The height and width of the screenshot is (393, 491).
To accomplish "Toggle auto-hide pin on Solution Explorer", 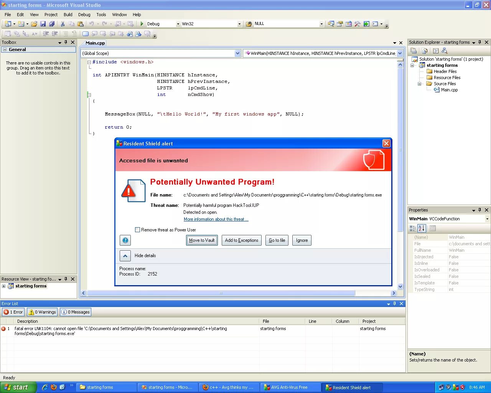I will (x=479, y=42).
